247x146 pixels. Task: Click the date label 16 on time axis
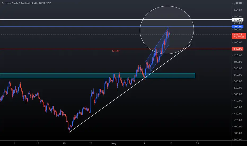(x=171, y=143)
